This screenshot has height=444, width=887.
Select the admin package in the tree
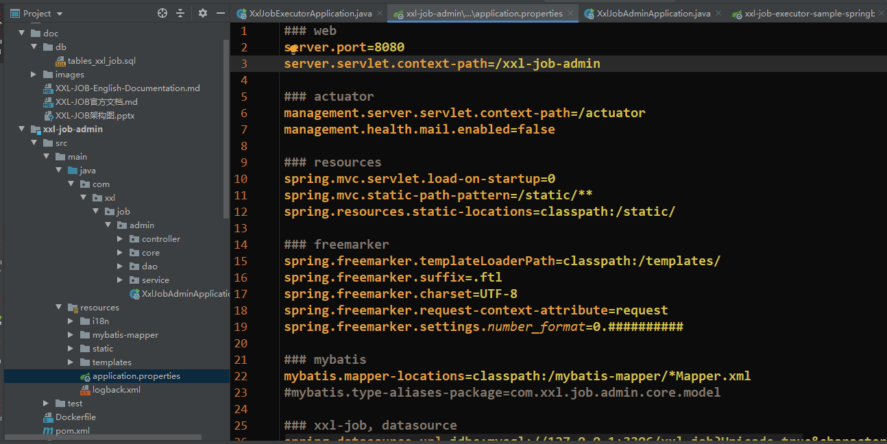142,225
